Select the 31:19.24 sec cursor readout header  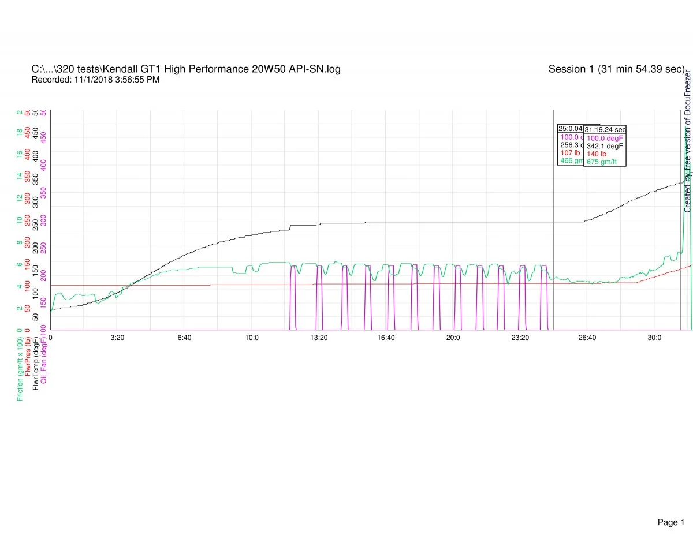(x=605, y=130)
